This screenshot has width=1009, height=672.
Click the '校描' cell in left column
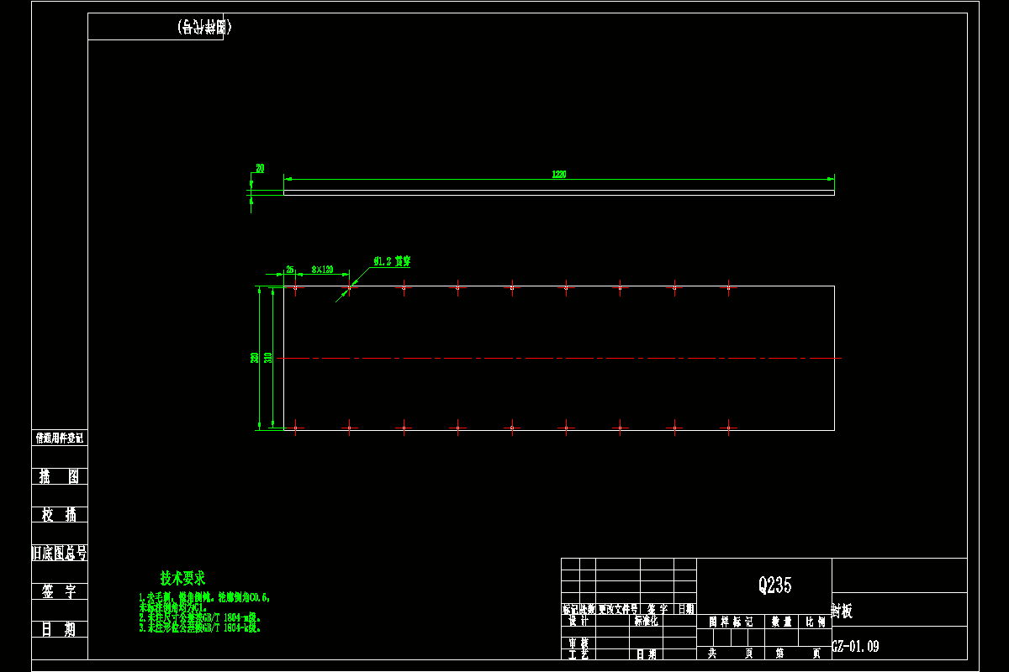coord(59,514)
